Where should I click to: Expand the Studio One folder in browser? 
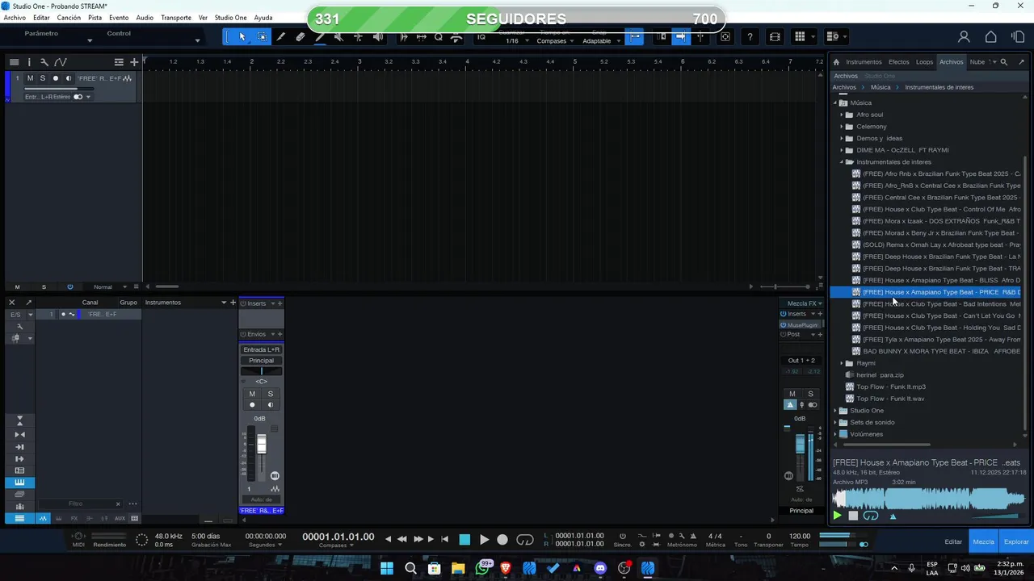point(835,411)
